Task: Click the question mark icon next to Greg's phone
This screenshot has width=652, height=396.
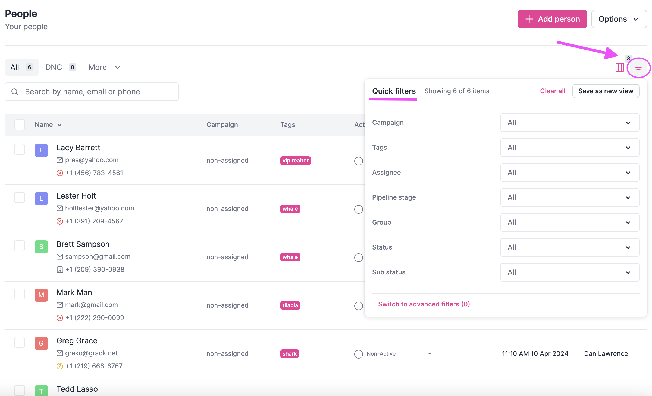Action: (59, 366)
